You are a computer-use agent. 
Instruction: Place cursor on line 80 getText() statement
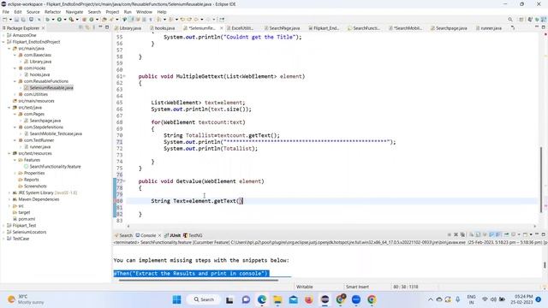coord(197,201)
